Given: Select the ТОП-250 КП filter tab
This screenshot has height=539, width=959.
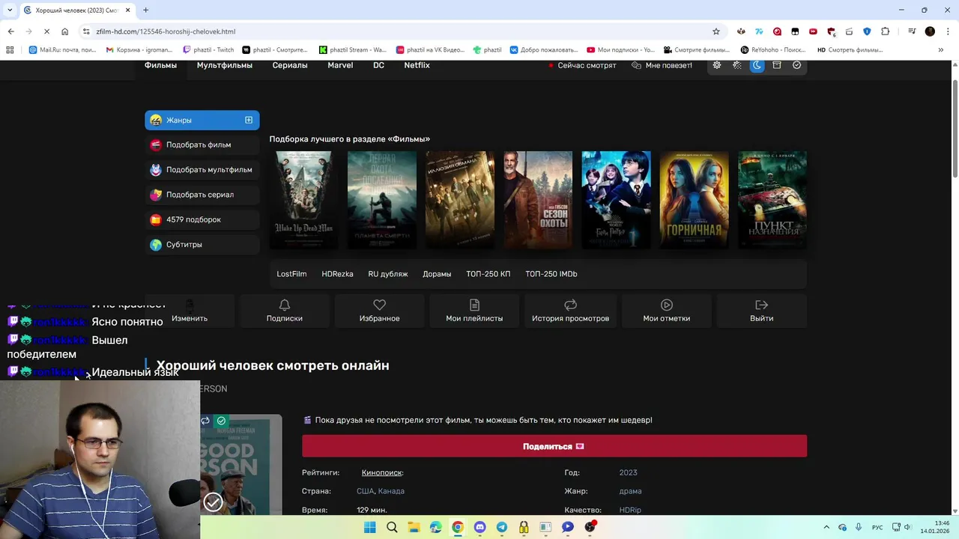Looking at the screenshot, I should tap(488, 274).
